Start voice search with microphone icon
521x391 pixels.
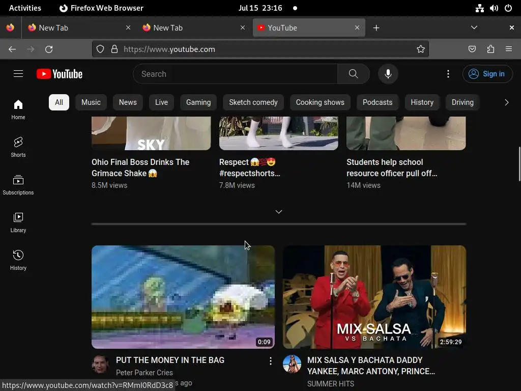pyautogui.click(x=388, y=74)
